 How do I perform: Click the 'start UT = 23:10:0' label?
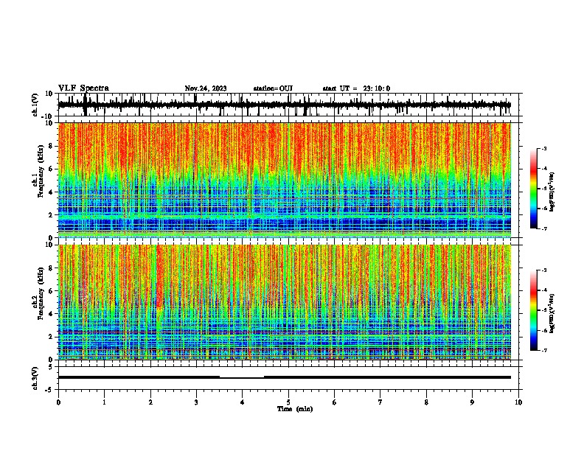pyautogui.click(x=356, y=88)
